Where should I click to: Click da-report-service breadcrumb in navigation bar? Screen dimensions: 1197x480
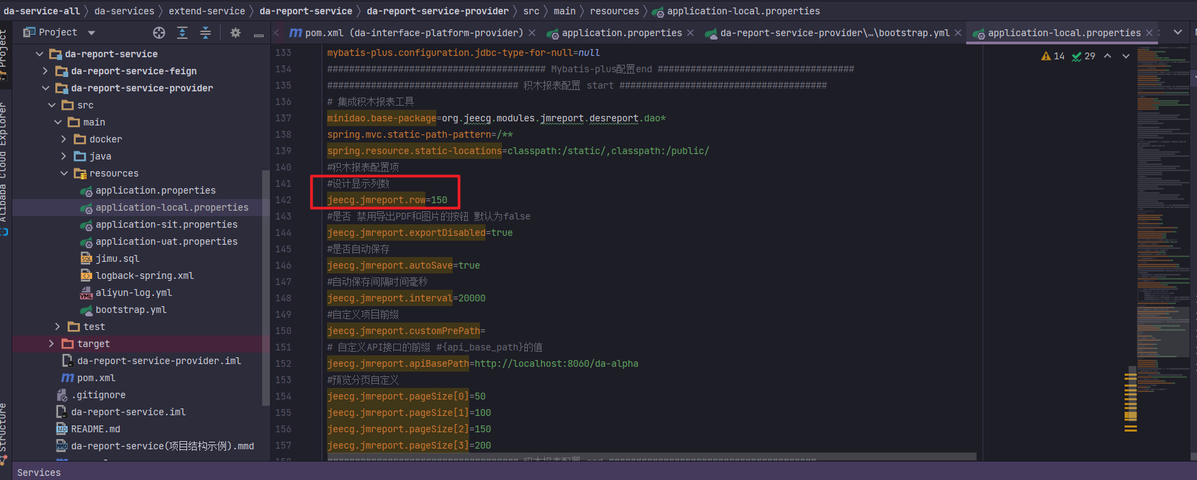tap(306, 11)
